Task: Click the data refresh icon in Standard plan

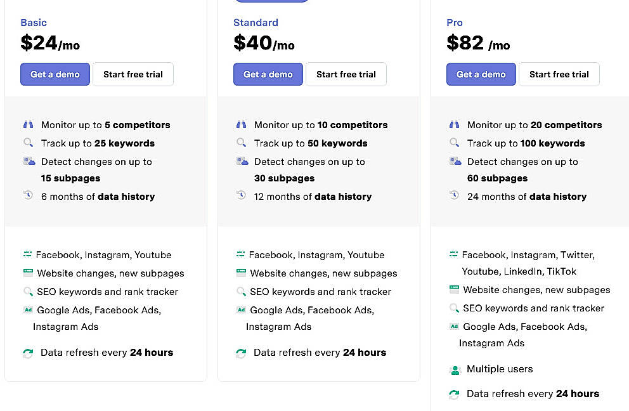Action: [241, 352]
